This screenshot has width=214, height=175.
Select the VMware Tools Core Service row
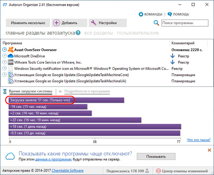point(48,62)
